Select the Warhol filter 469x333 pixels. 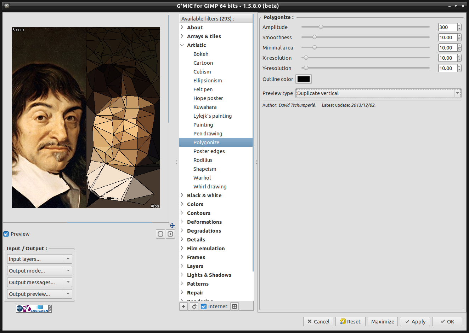202,178
